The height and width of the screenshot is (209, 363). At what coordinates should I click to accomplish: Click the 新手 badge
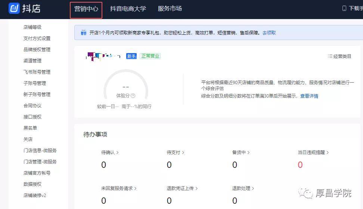131,56
